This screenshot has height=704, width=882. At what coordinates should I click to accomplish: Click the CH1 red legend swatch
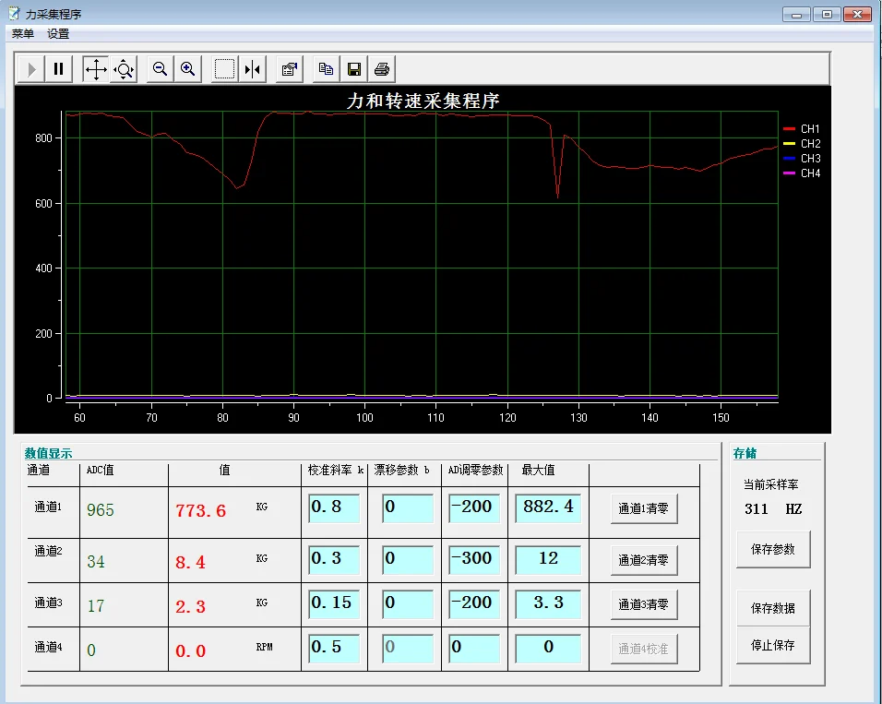pyautogui.click(x=789, y=129)
